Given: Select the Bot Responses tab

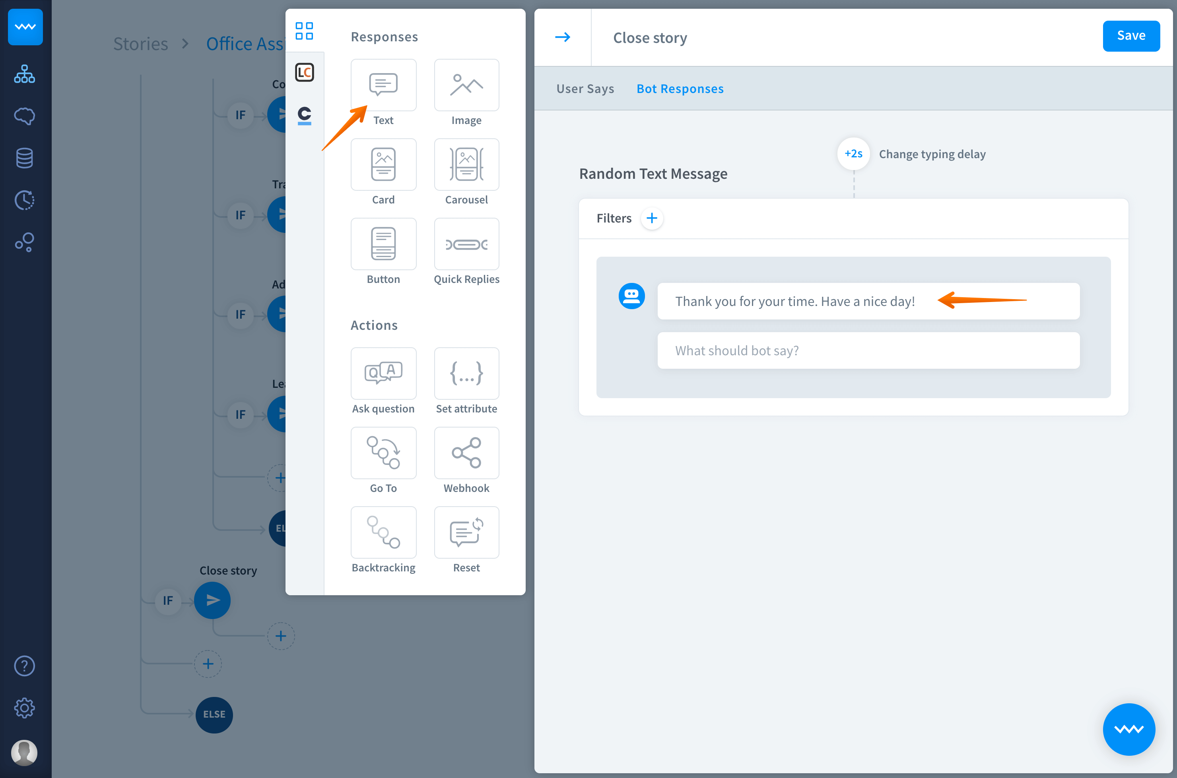Looking at the screenshot, I should click(x=680, y=89).
